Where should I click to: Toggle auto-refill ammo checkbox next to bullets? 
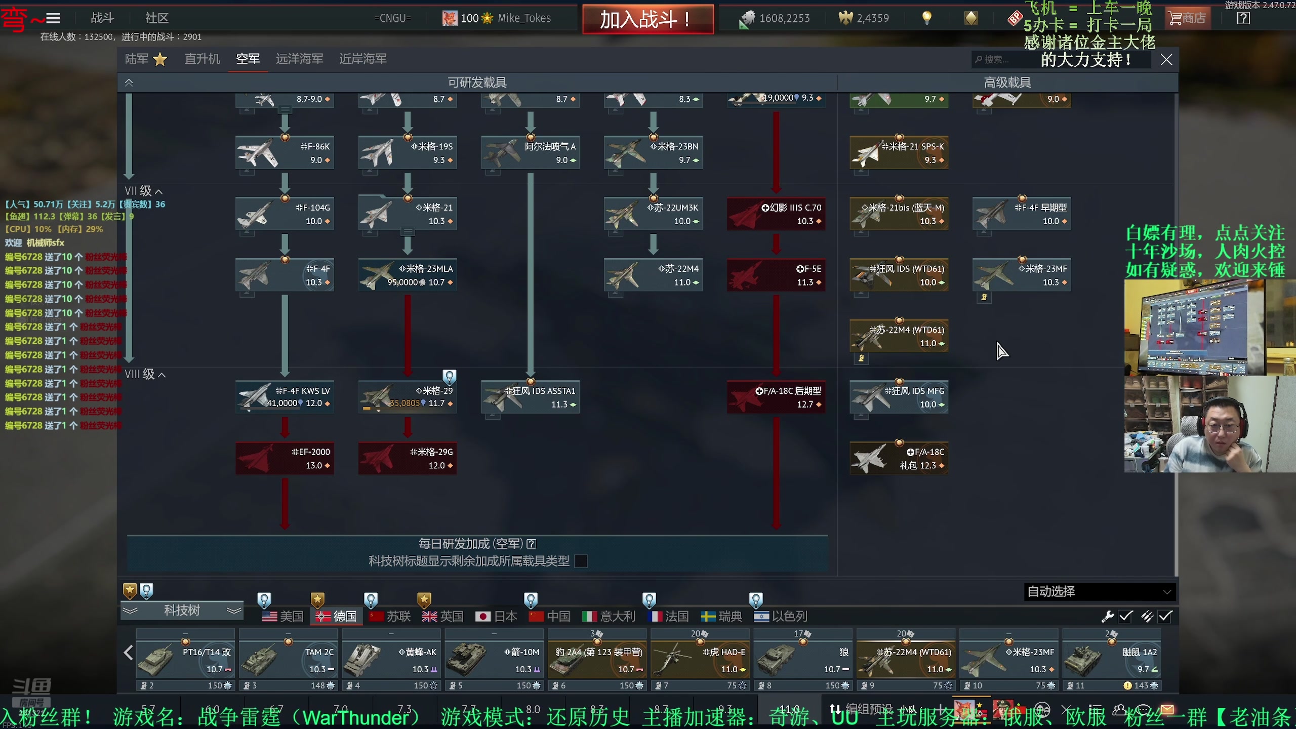[x=1165, y=616]
